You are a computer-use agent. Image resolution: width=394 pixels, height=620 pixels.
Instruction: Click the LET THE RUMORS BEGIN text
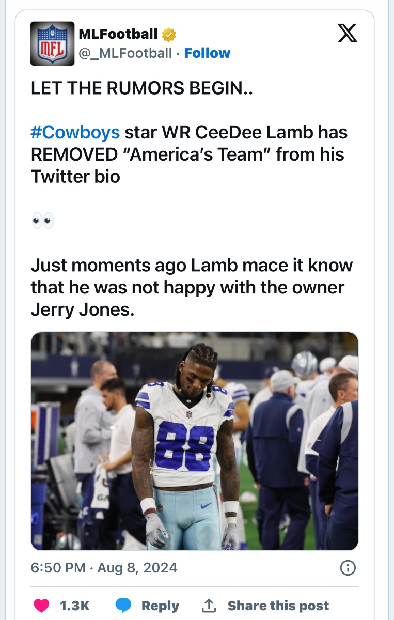tap(141, 88)
